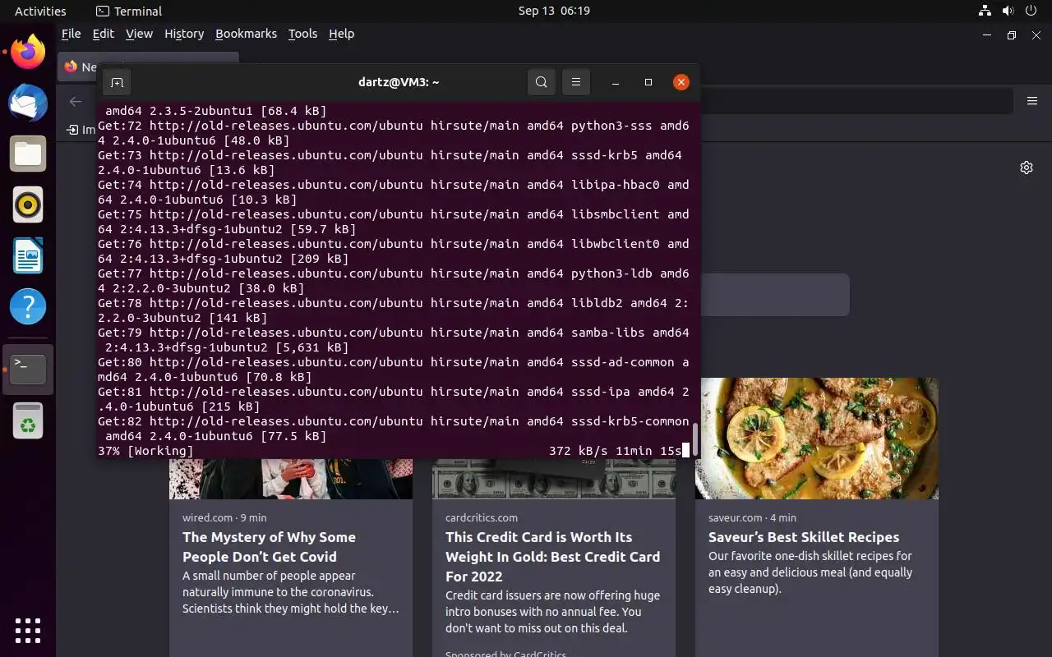Go back using Firefox back arrow

click(76, 101)
